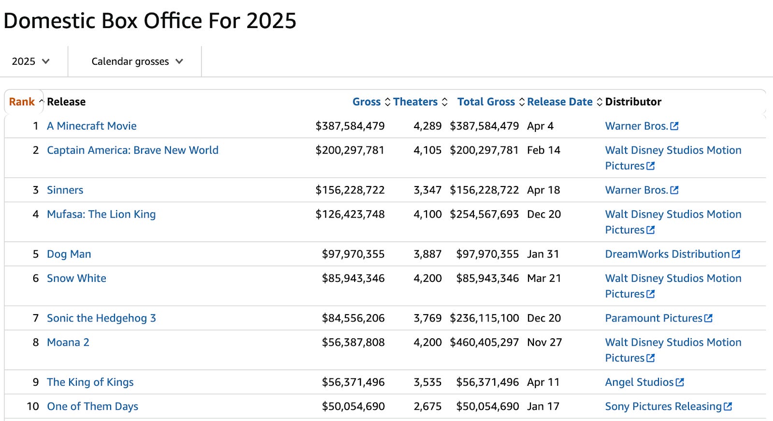Click the Distributor column header
Viewport: 773px width, 421px height.
pyautogui.click(x=633, y=102)
